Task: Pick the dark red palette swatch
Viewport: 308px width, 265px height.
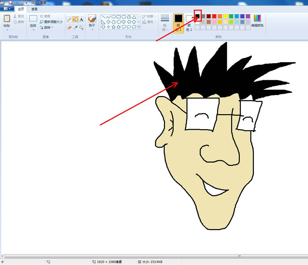Action: [x=209, y=16]
